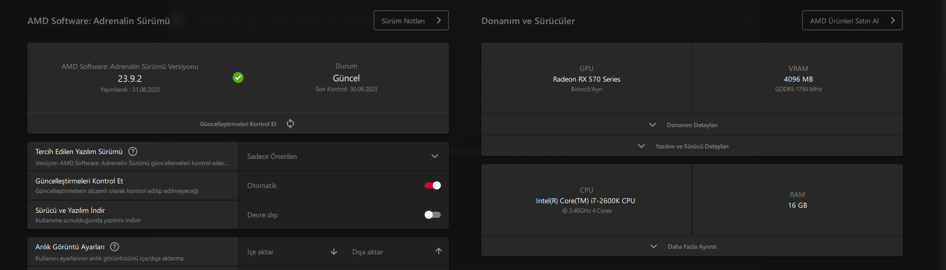The width and height of the screenshot is (946, 270).
Task: Click AMD Software: Adrenalin Sürümü heading
Action: 99,21
